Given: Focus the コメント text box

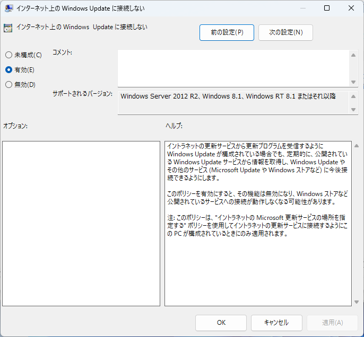Looking at the screenshot, I should coord(233,67).
